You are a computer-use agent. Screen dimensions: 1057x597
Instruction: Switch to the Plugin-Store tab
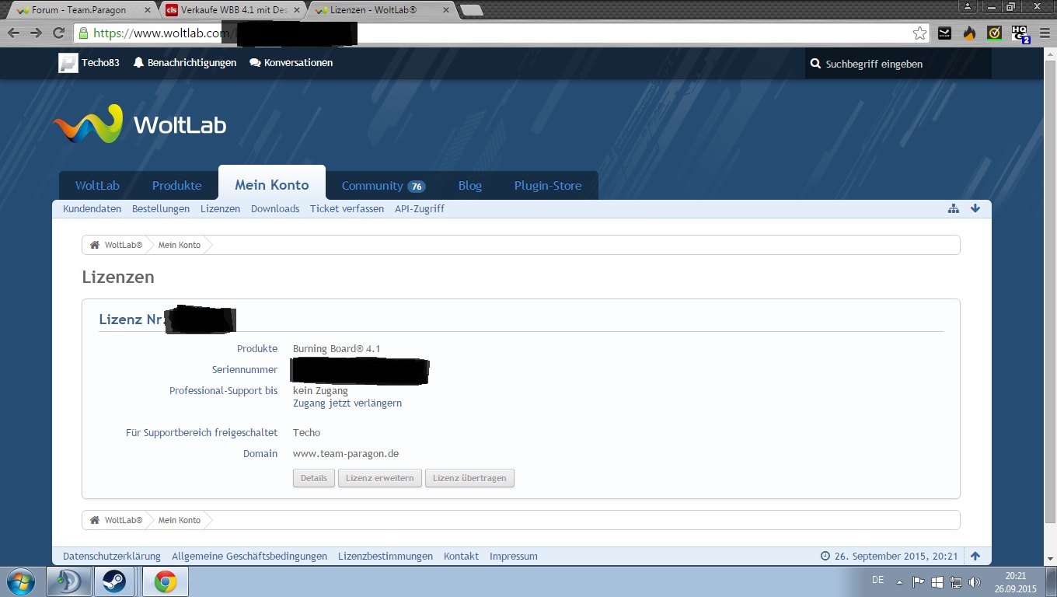[547, 186]
